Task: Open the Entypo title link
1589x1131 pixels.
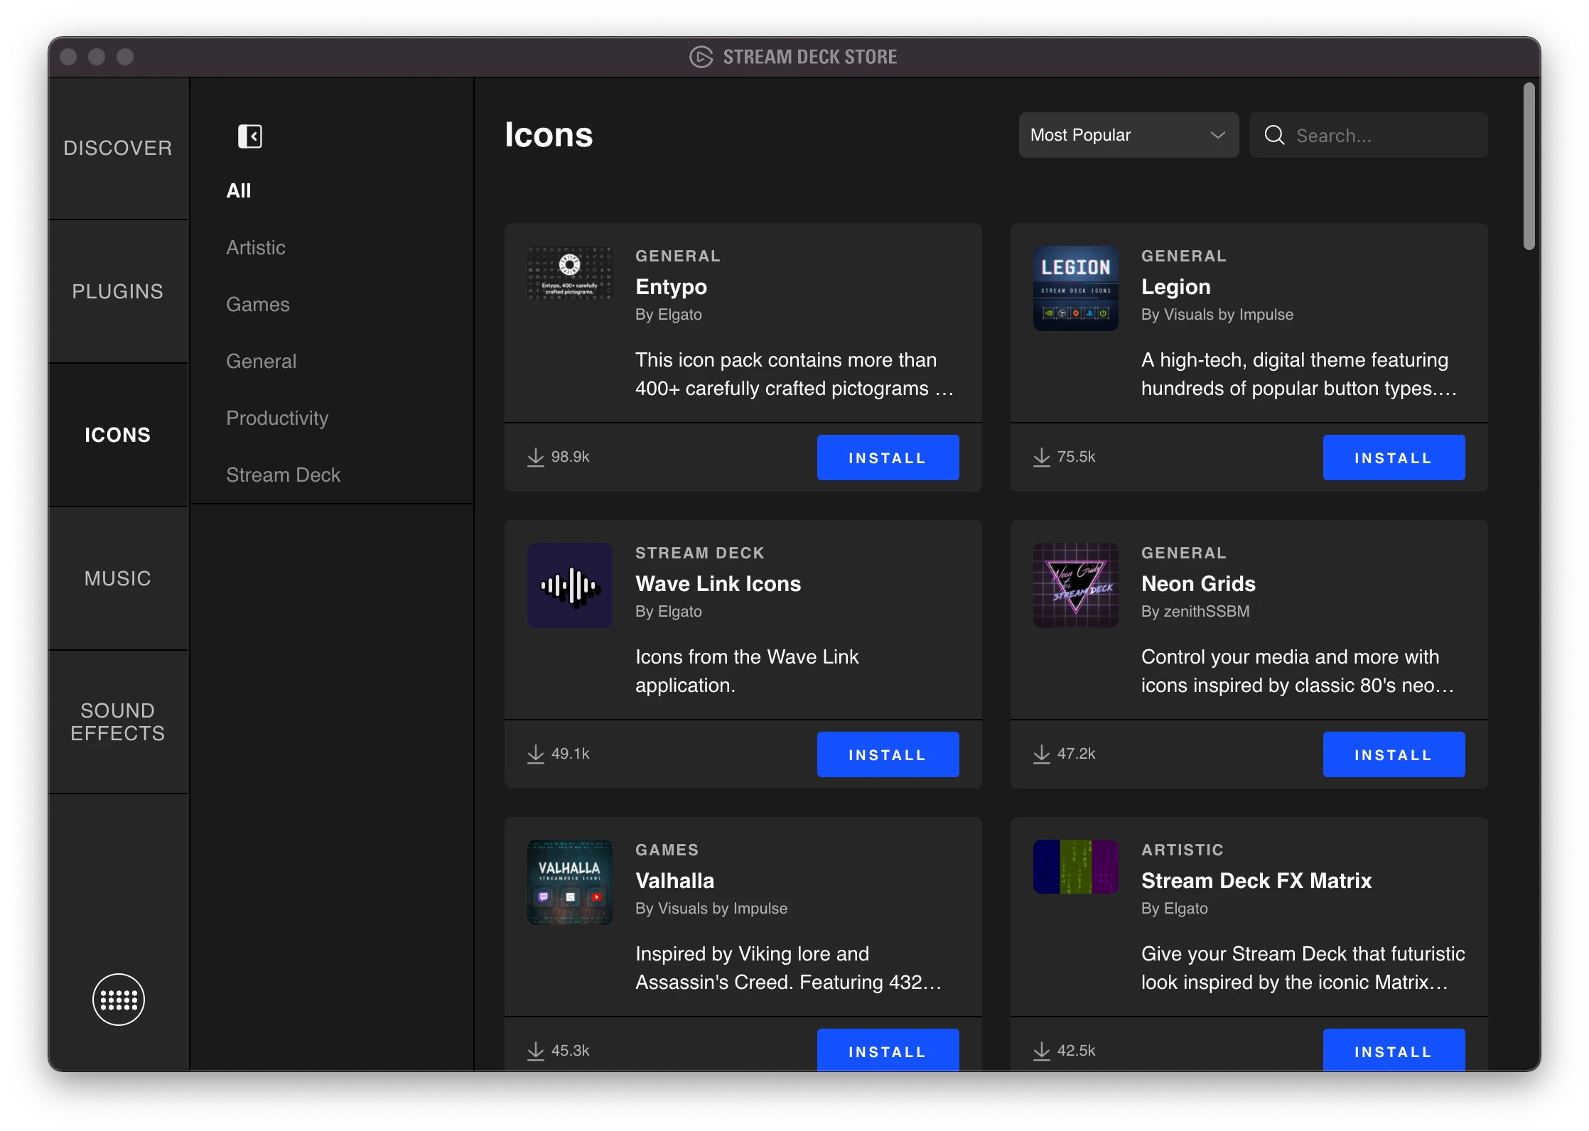Action: pos(672,287)
